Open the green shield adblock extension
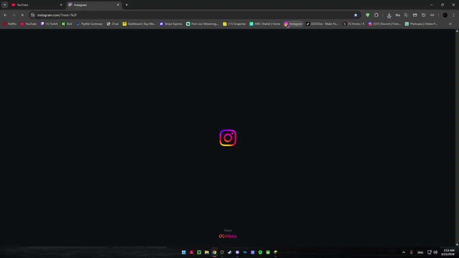Viewport: 459px width, 258px height. point(368,15)
